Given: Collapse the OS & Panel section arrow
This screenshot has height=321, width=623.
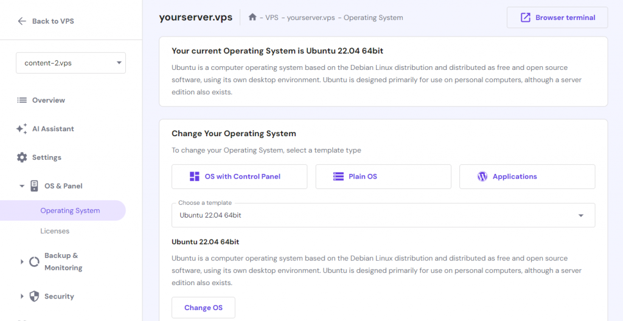Looking at the screenshot, I should [x=22, y=186].
